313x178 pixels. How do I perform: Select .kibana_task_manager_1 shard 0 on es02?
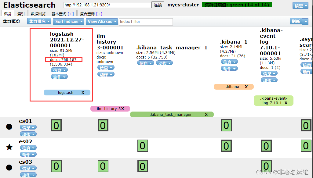click(143, 146)
